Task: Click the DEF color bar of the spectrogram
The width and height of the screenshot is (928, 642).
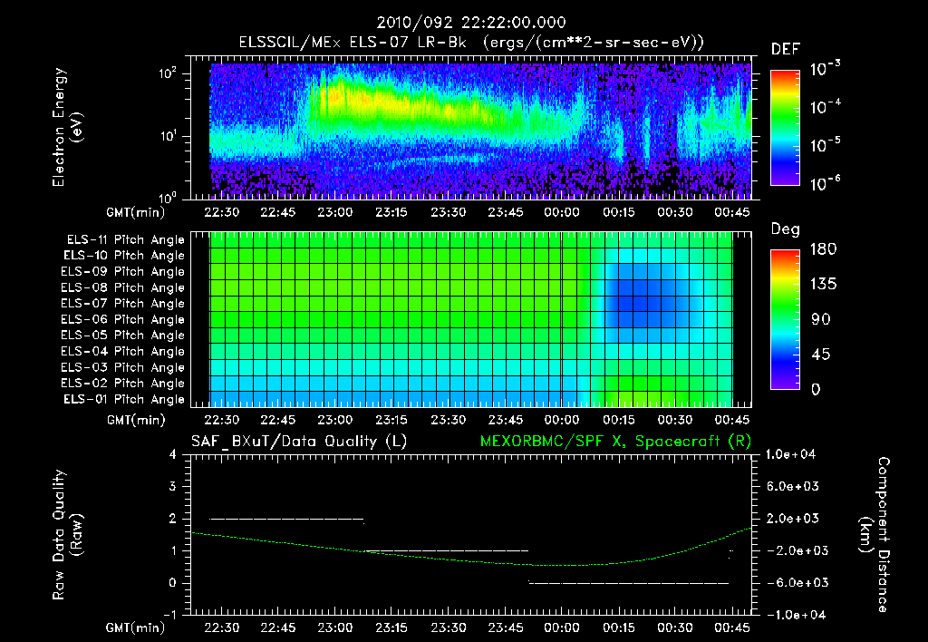Action: (x=785, y=127)
